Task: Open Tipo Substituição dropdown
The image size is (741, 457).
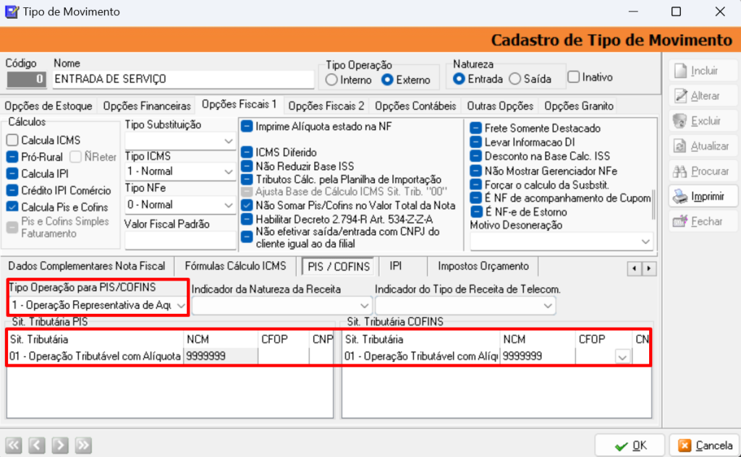Action: tap(228, 141)
